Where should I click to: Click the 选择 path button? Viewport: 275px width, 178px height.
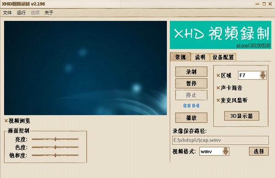pyautogui.click(x=258, y=151)
